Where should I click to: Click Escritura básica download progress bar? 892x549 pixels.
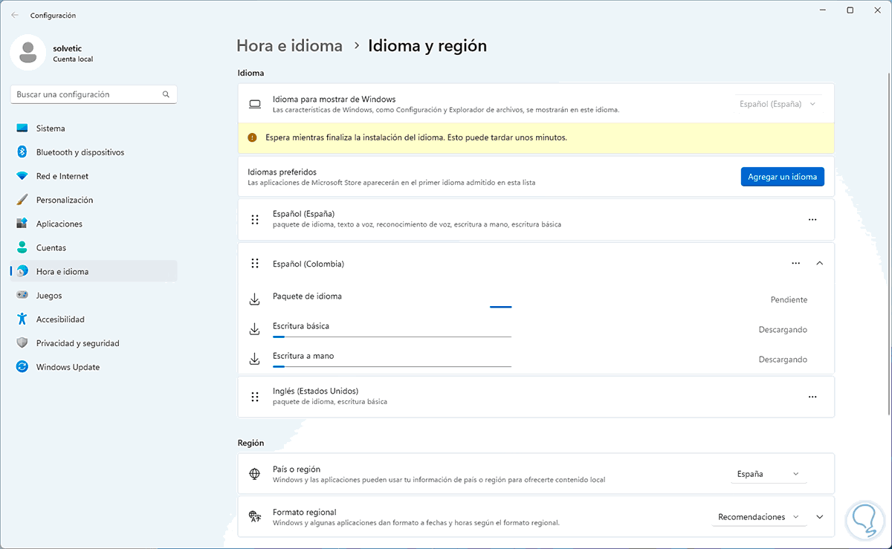pos(392,337)
